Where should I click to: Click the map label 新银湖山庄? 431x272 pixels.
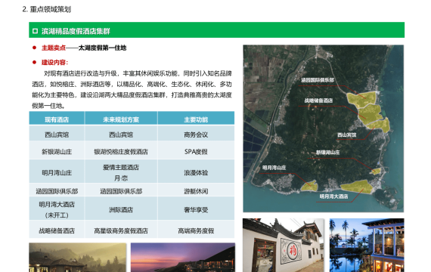[x=327, y=152]
